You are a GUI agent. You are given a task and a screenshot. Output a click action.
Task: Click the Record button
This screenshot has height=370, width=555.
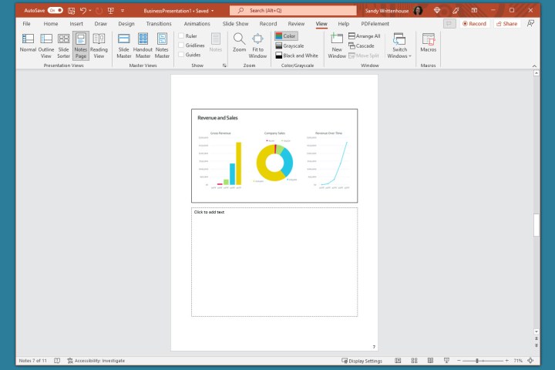(475, 24)
